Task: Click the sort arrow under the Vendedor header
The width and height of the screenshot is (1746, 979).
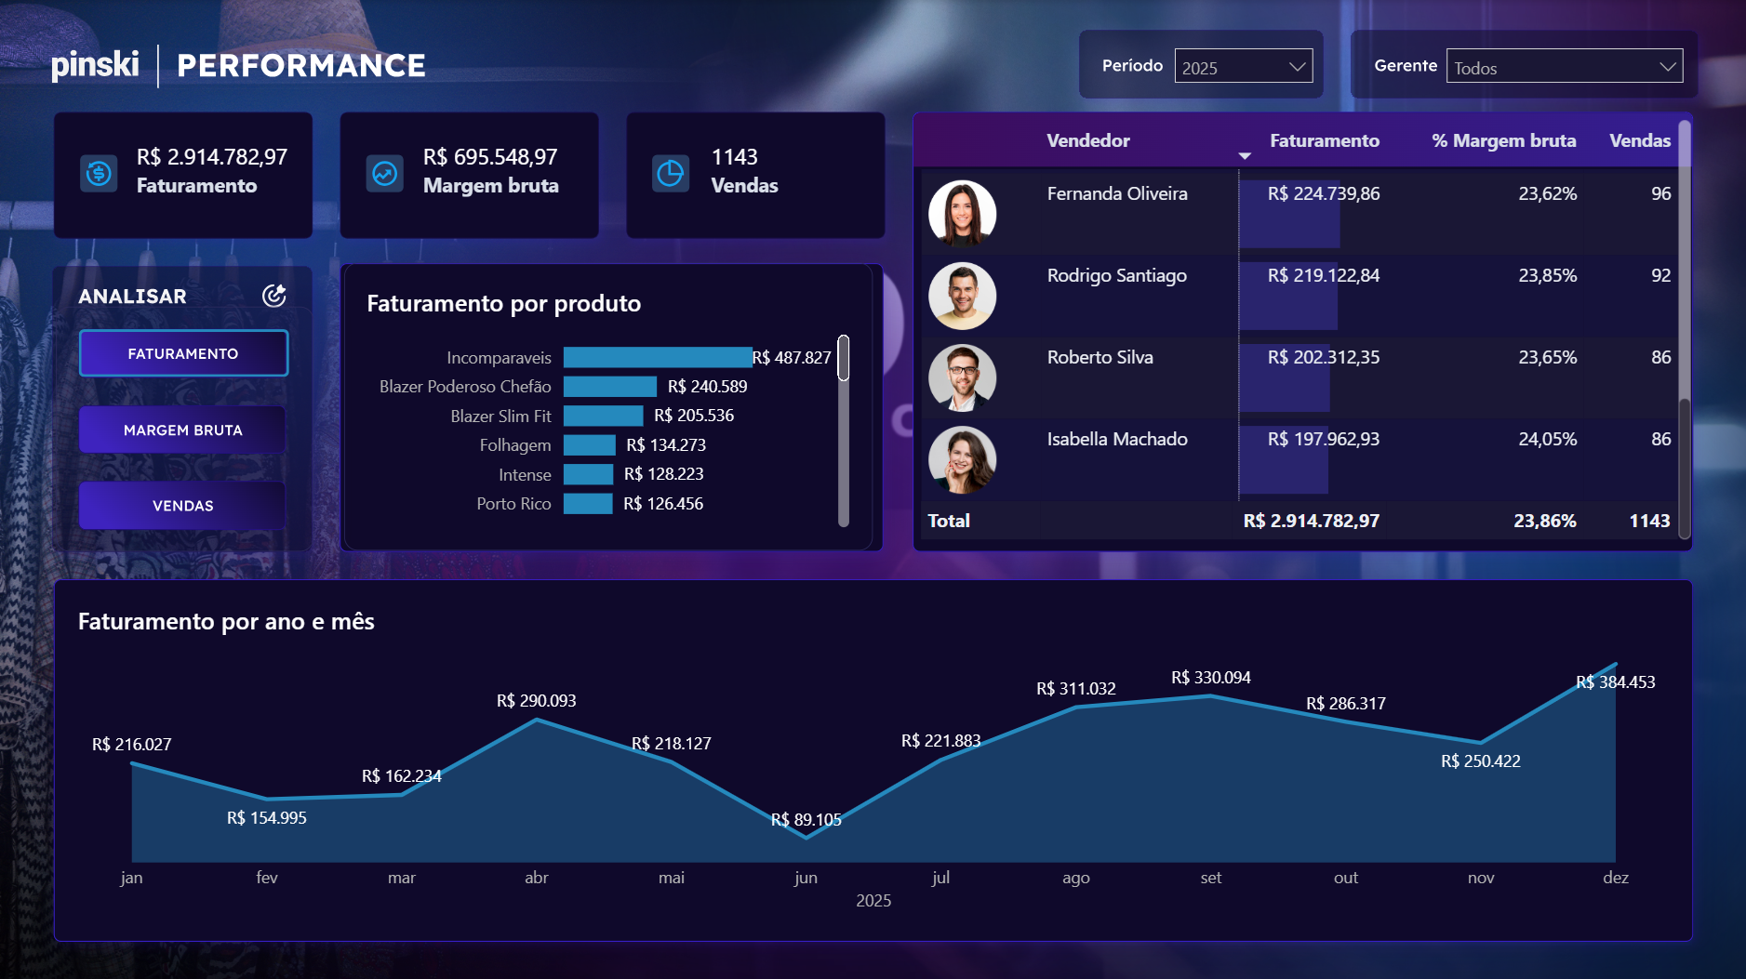Action: (x=1245, y=156)
